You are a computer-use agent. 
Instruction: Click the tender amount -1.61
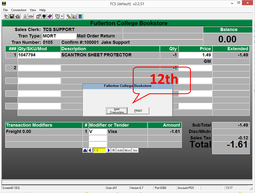tap(175, 132)
